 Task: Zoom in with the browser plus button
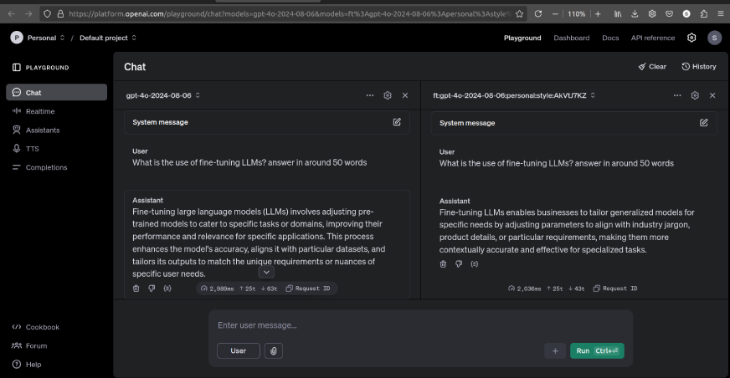(598, 14)
